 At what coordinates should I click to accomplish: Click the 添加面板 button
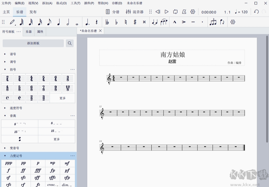[33, 43]
